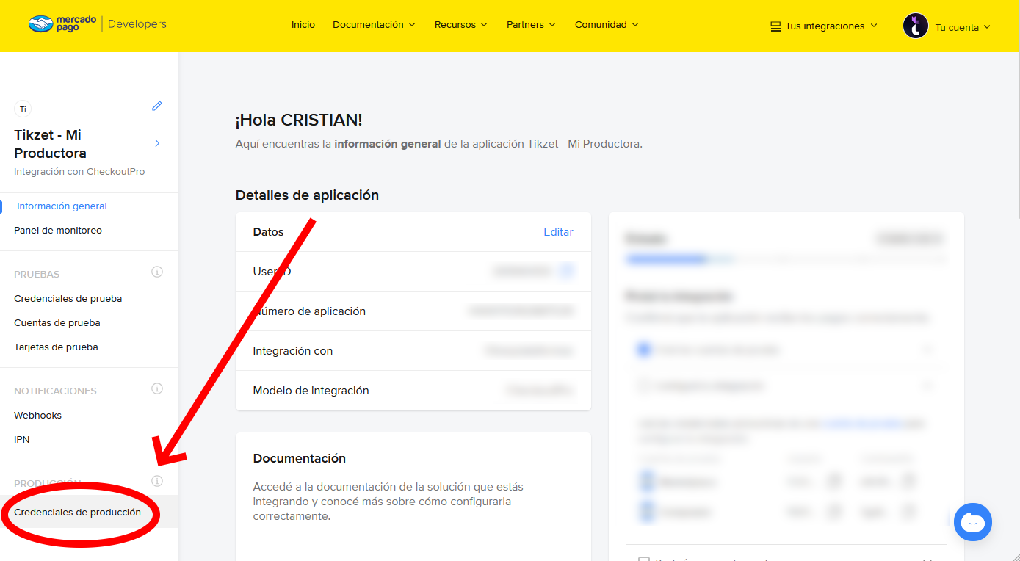Open Tarjetas de prueba
The height and width of the screenshot is (561, 1020).
(56, 347)
